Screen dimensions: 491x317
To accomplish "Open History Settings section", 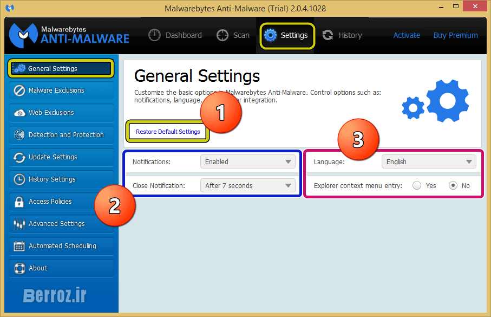I will point(61,179).
